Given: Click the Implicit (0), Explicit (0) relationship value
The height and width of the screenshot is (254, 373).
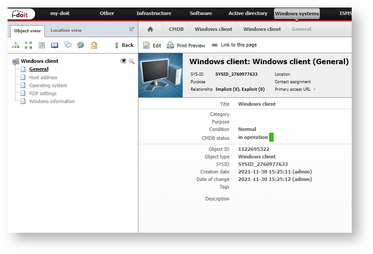Looking at the screenshot, I should (240, 89).
